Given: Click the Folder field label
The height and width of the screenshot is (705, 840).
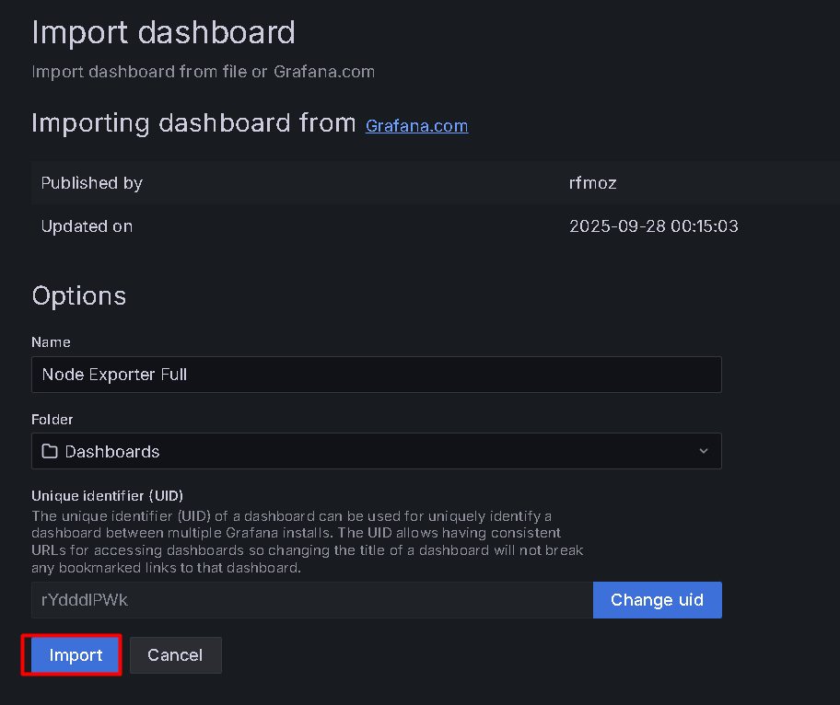Looking at the screenshot, I should coord(52,420).
